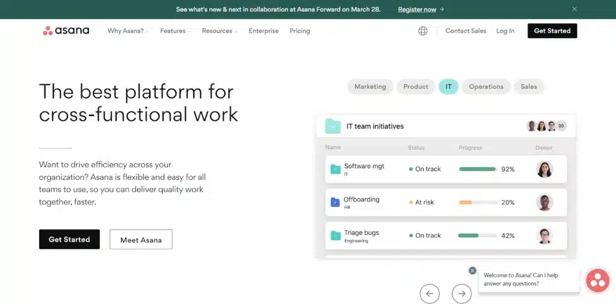
Task: Click the Triage bugs folder icon
Action: click(336, 236)
